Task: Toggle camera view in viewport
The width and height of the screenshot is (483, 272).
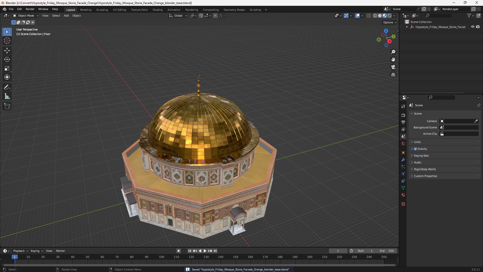Action: coord(393,67)
